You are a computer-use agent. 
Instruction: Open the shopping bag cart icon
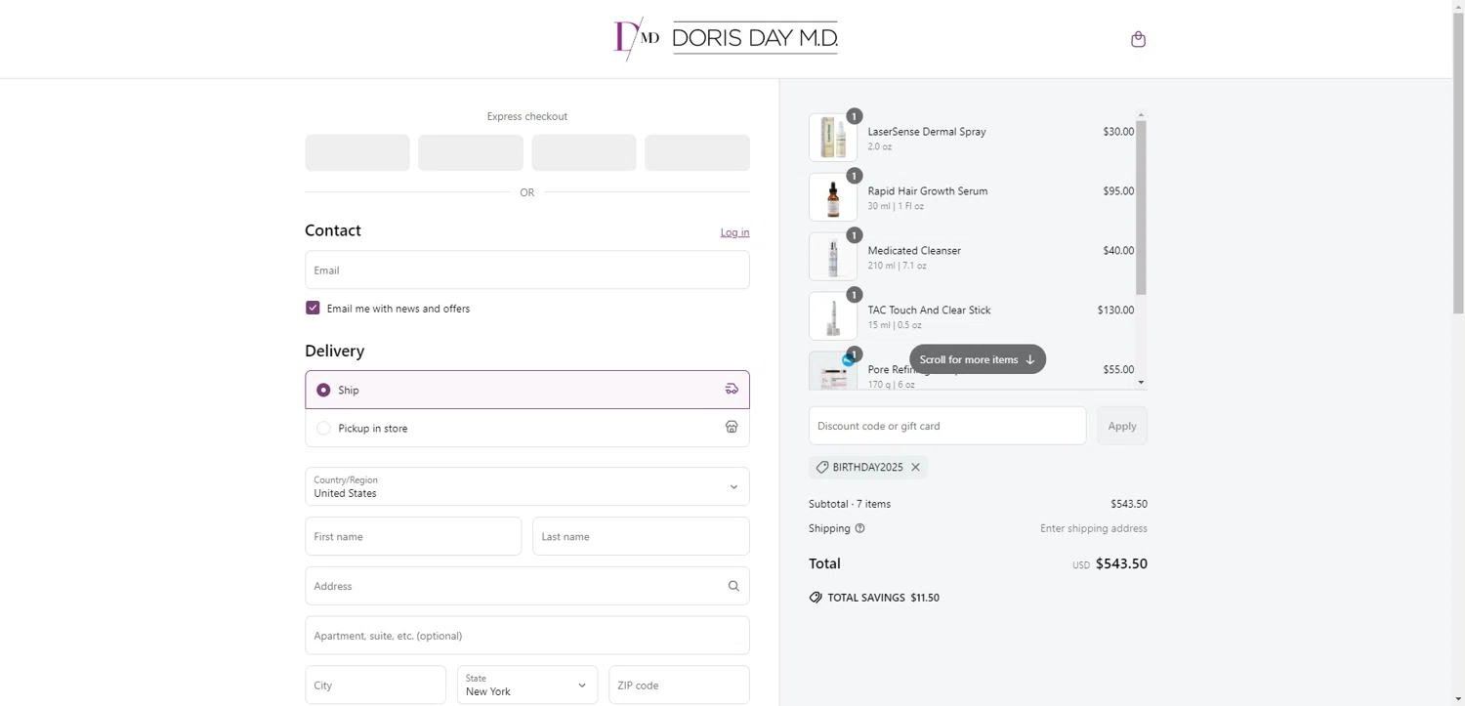tap(1138, 39)
